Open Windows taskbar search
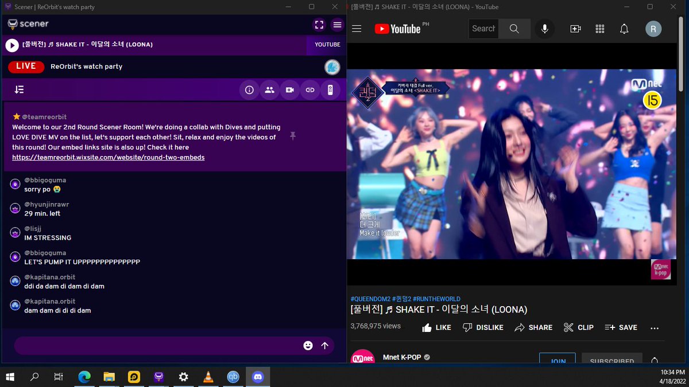The height and width of the screenshot is (387, 689). (x=34, y=377)
